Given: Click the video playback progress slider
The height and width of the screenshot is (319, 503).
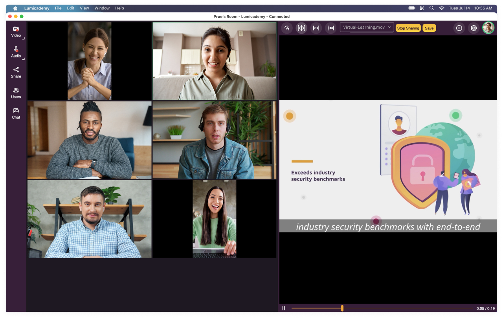Looking at the screenshot, I should (342, 308).
